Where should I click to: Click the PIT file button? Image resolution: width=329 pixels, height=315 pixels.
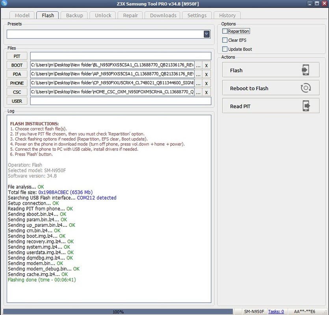tap(17, 56)
